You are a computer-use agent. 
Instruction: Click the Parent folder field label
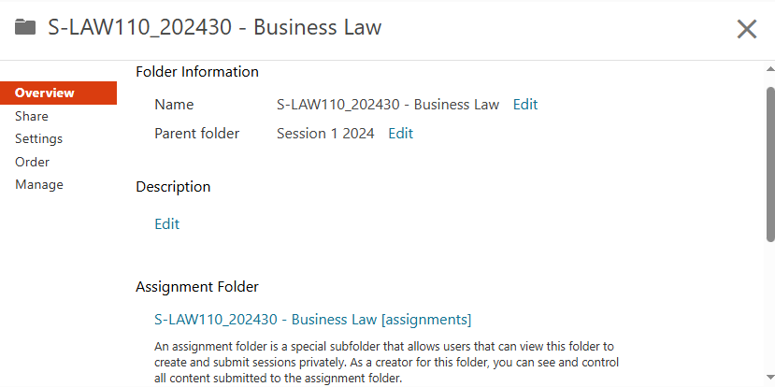click(x=196, y=133)
